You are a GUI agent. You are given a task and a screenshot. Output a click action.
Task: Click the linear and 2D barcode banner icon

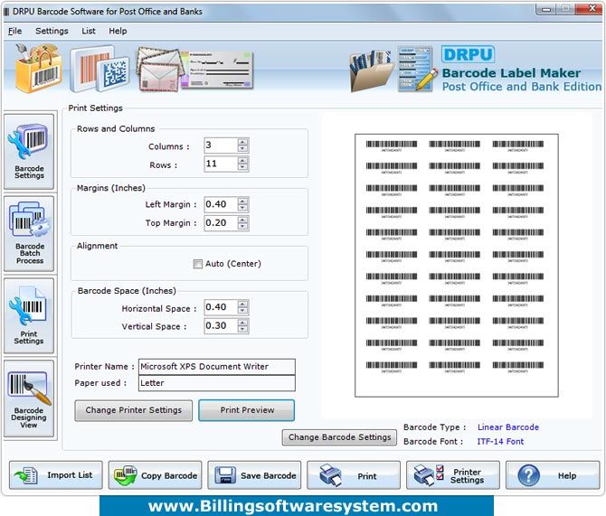(99, 69)
